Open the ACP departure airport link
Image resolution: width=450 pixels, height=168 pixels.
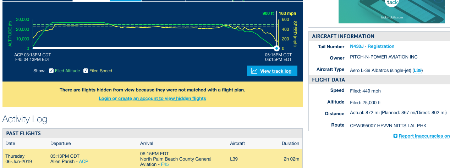click(x=83, y=161)
